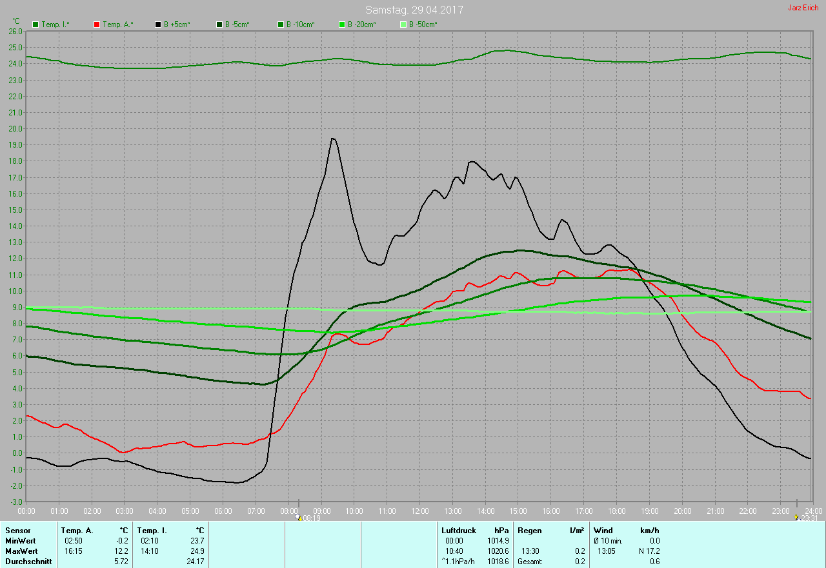The height and width of the screenshot is (568, 826).
Task: Select the average pressure value "1018.6"
Action: coord(498,562)
